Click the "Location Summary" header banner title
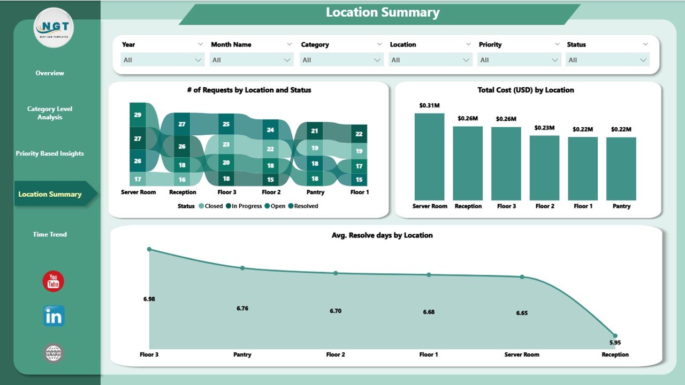Viewport: 685px width, 385px height. click(383, 13)
